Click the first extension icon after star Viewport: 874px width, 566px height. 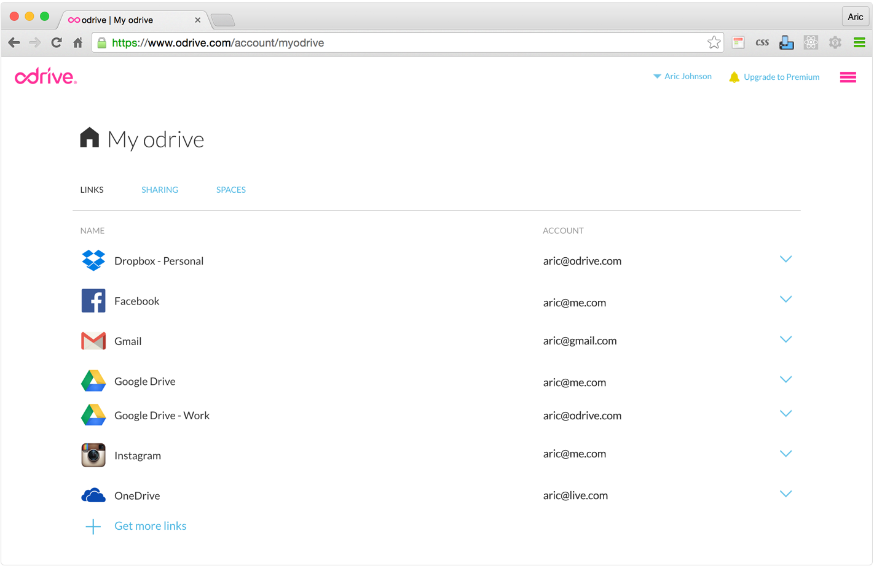pyautogui.click(x=738, y=42)
